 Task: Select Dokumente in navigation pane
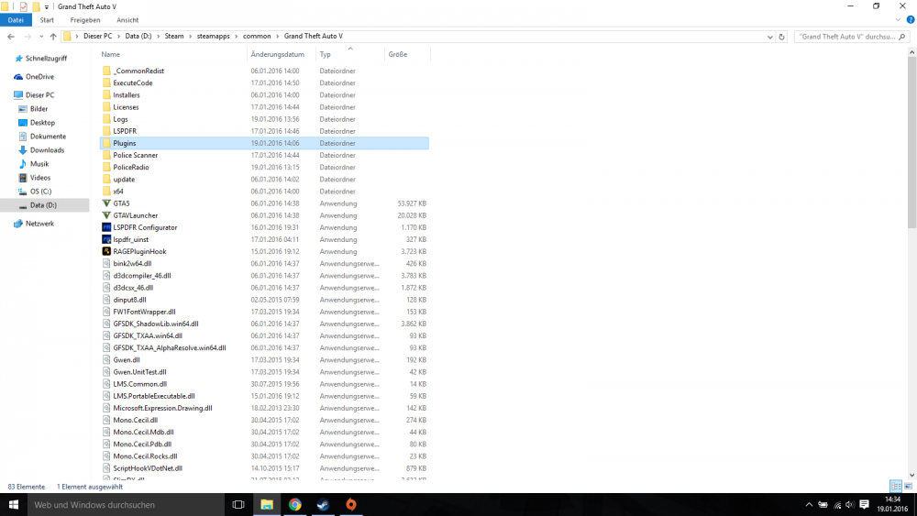tap(48, 137)
